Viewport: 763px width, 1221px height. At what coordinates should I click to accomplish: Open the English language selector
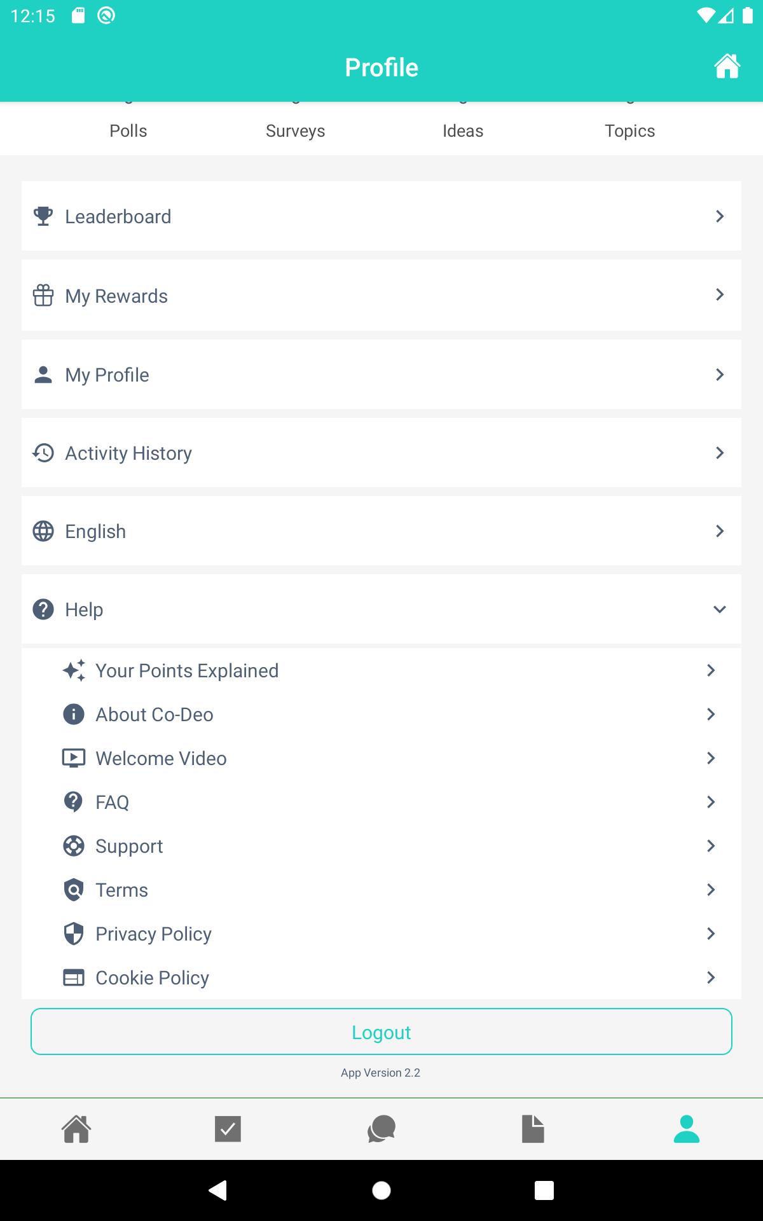(381, 531)
